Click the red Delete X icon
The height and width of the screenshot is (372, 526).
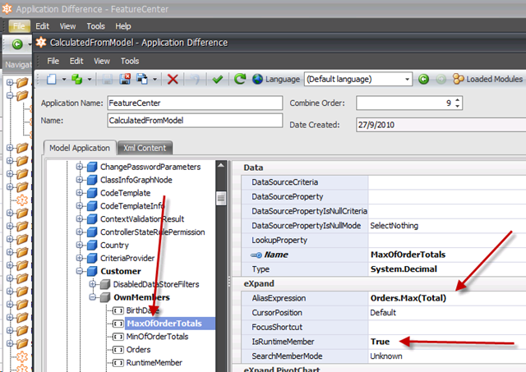click(x=173, y=80)
